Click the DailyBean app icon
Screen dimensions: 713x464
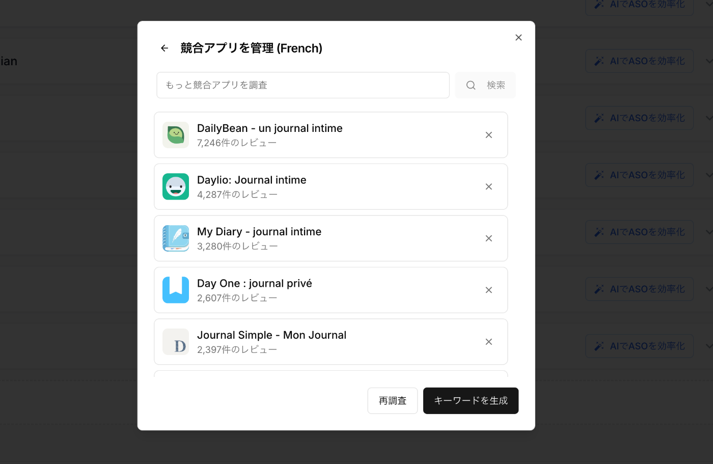pos(175,134)
